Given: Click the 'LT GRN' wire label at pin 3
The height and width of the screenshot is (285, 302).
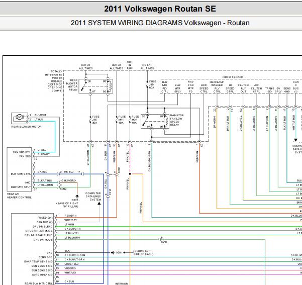Looking at the screenshot, I should click(x=69, y=225).
